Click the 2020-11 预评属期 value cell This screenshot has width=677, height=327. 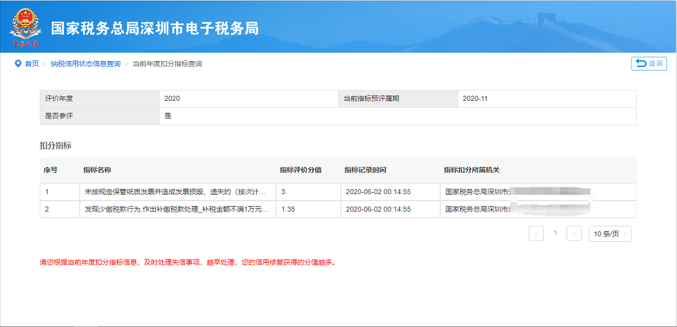coord(546,99)
